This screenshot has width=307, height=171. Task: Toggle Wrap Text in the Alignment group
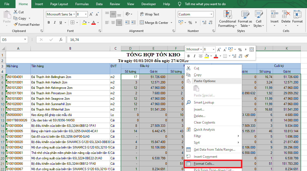click(149, 14)
